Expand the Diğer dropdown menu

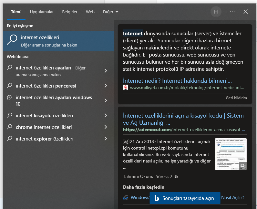pos(111,12)
